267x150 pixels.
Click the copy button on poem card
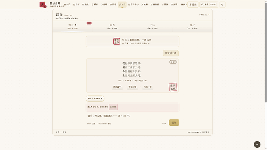(173, 62)
